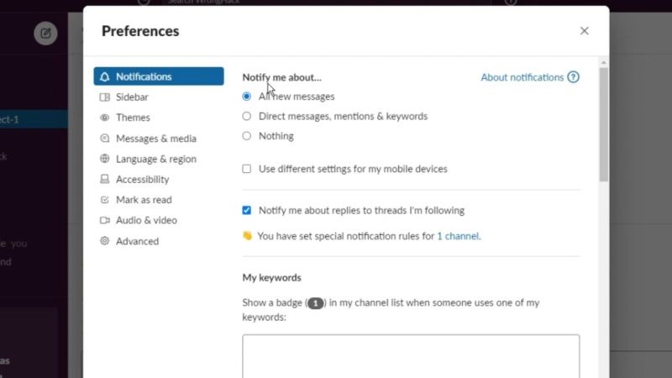
Task: Click the Notify me about... heading text
Action: [281, 77]
